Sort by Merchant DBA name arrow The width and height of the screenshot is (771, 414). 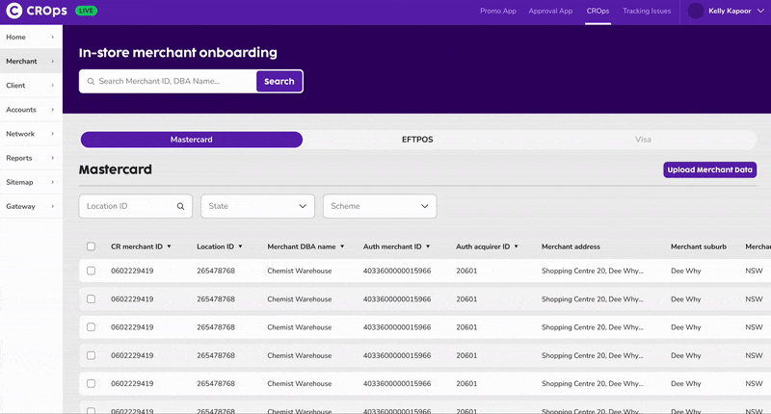[x=342, y=246]
